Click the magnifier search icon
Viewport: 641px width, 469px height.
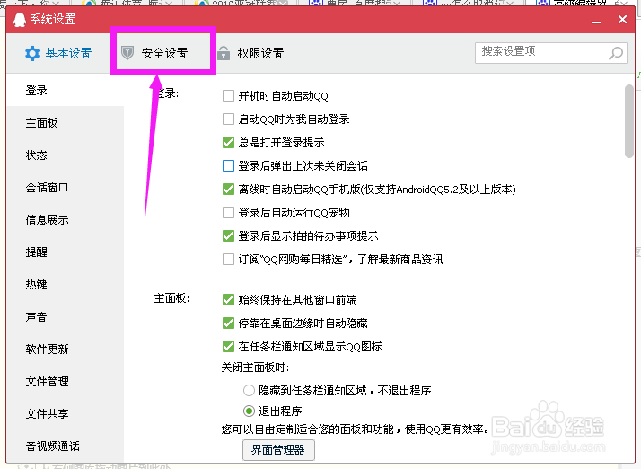click(616, 53)
